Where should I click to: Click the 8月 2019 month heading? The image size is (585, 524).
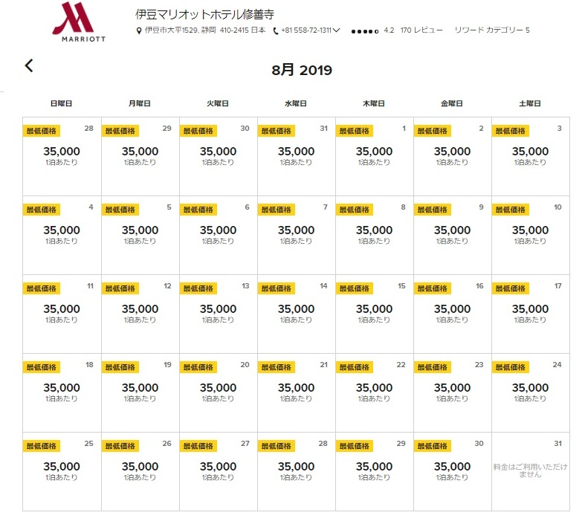point(302,70)
